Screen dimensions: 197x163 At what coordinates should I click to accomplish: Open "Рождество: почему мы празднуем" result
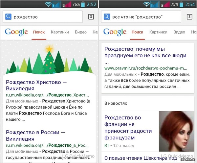[145, 55]
